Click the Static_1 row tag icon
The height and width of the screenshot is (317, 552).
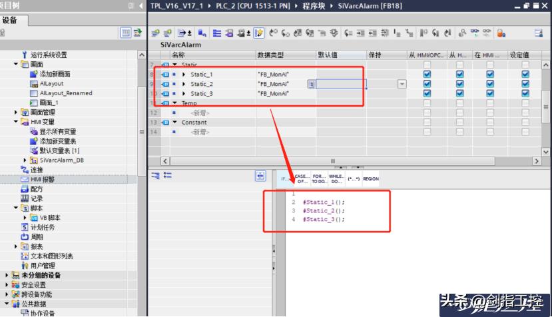165,75
